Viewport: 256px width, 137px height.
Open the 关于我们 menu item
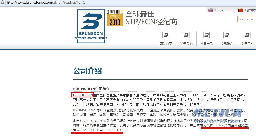coord(186,44)
